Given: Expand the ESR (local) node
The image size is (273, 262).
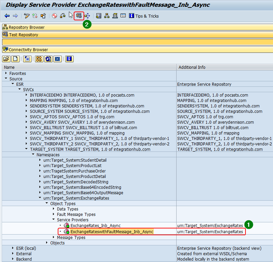Looking at the screenshot, I should tap(13, 248).
